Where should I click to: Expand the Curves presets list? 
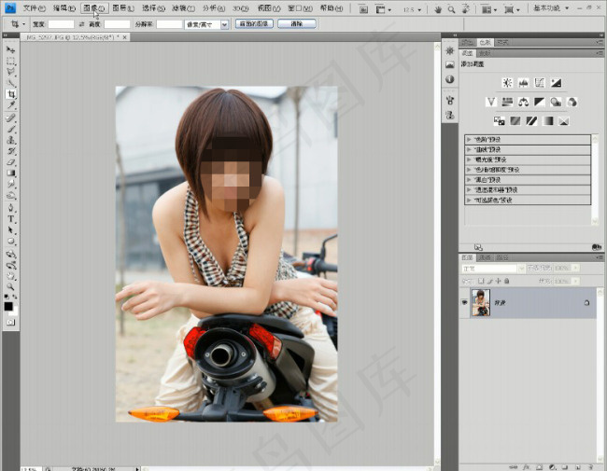pos(469,149)
